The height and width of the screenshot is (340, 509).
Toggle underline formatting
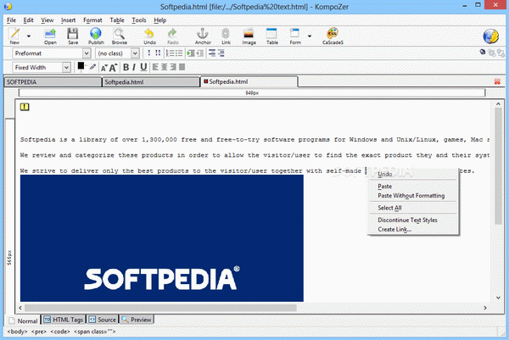pyautogui.click(x=143, y=67)
